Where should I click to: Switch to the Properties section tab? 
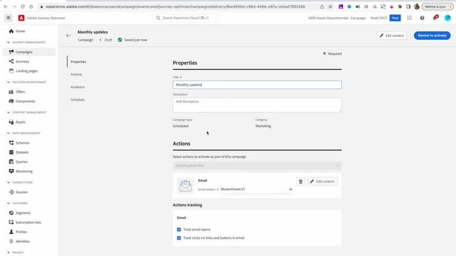tap(78, 61)
